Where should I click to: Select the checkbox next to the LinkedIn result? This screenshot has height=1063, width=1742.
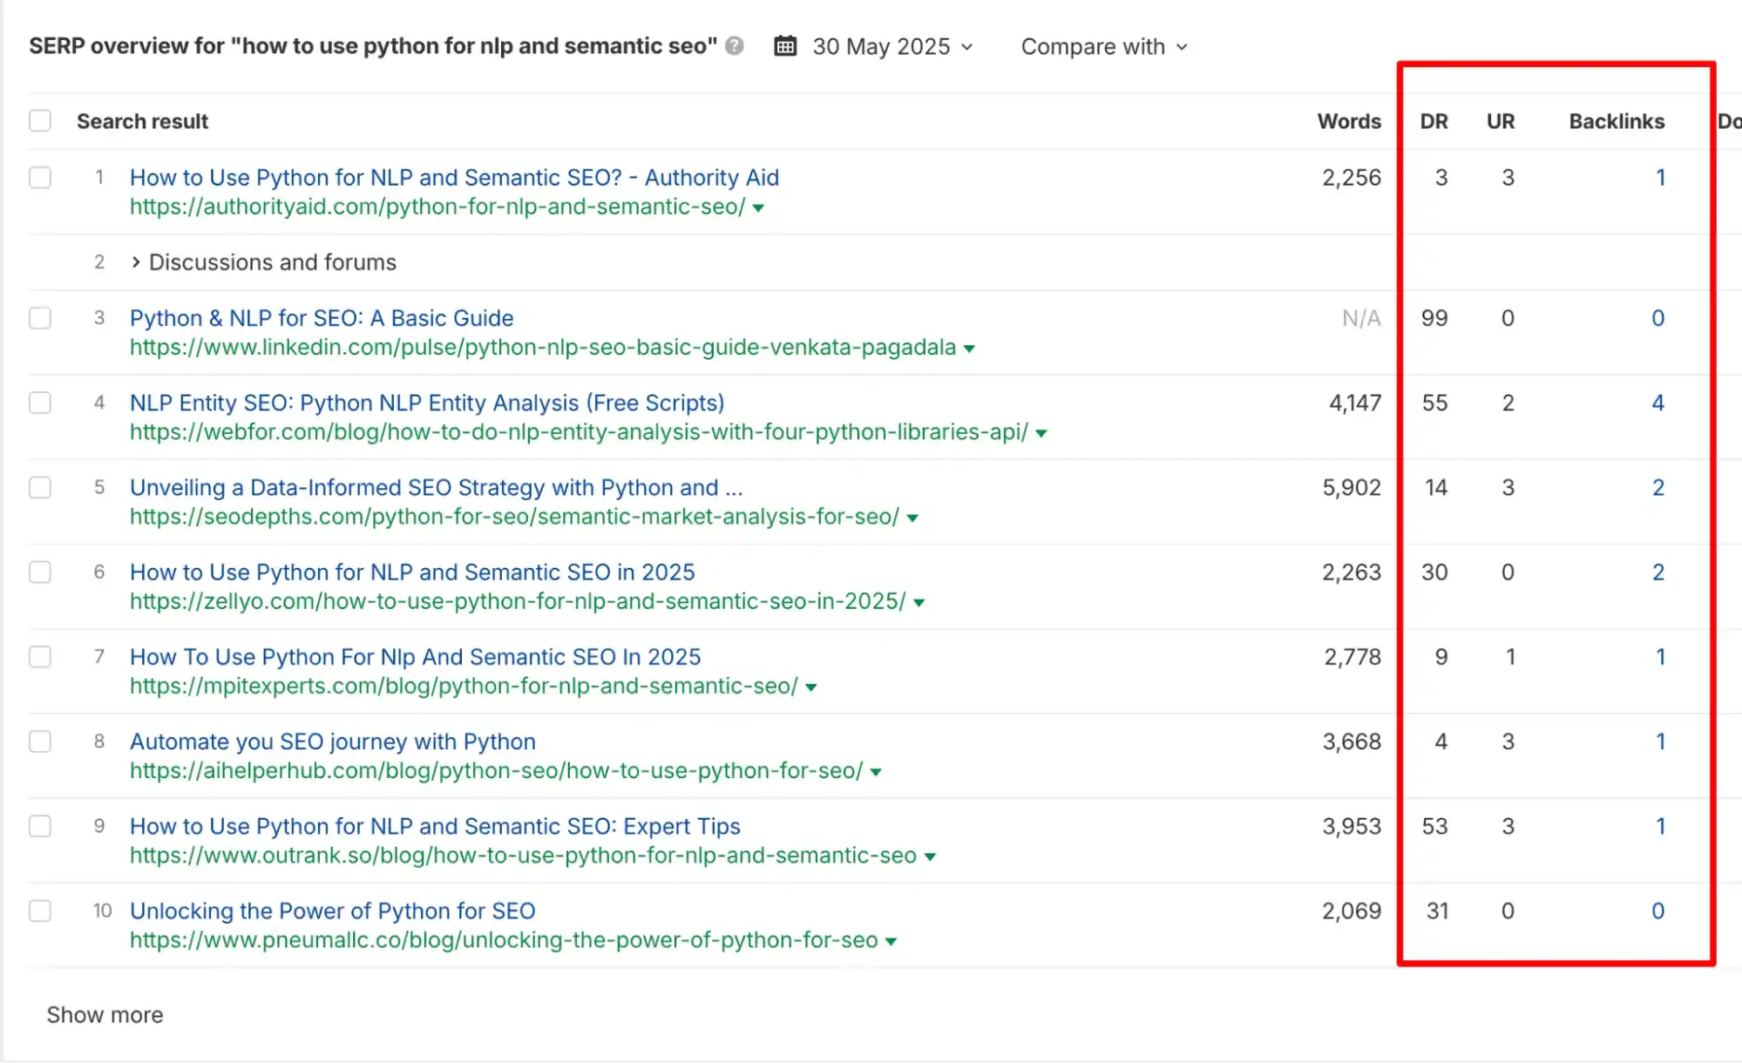pos(40,317)
